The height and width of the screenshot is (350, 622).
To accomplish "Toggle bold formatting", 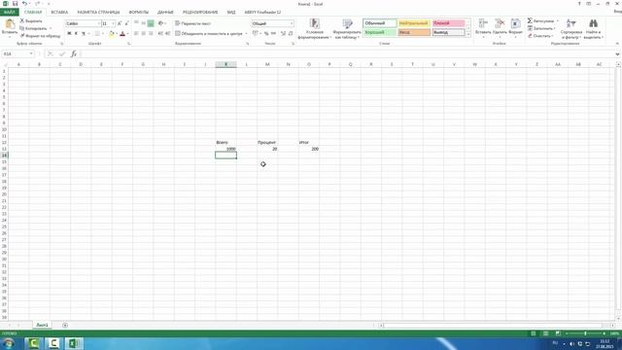I will coord(69,34).
